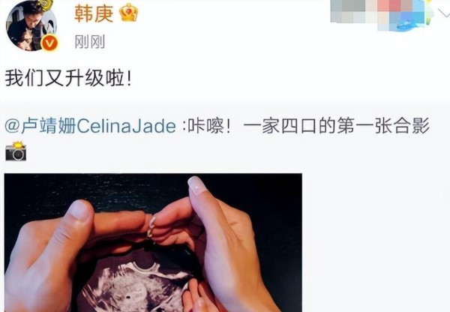Click the ultrasound scan inside the photo

[x=138, y=287]
